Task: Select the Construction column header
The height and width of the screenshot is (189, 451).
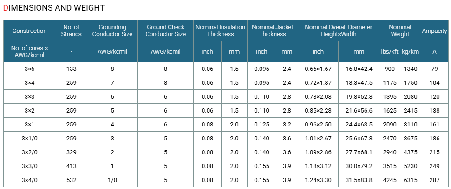Action: (x=30, y=31)
